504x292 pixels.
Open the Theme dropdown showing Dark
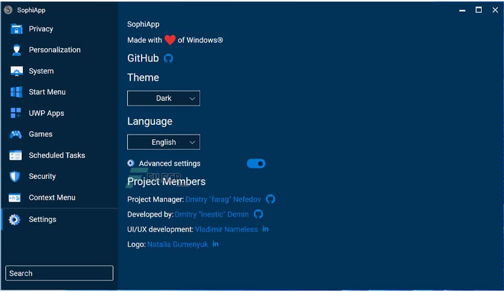pos(163,98)
